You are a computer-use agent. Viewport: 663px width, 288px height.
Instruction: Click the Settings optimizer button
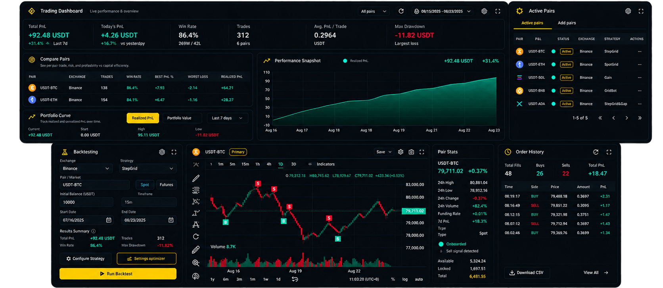coord(146,259)
